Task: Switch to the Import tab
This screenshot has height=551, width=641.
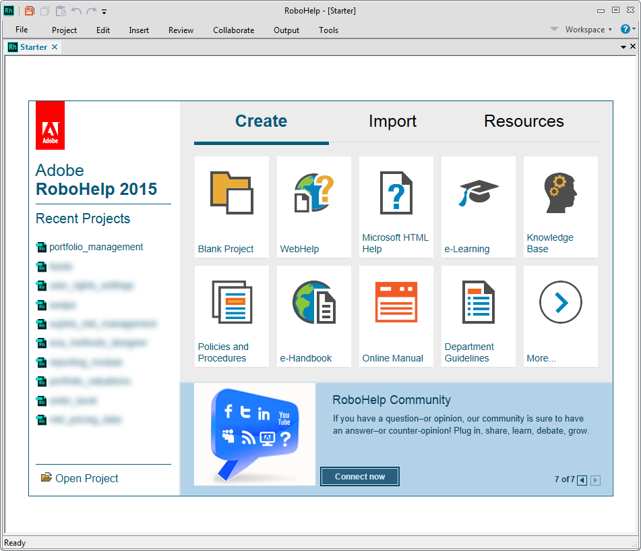Action: pos(392,121)
